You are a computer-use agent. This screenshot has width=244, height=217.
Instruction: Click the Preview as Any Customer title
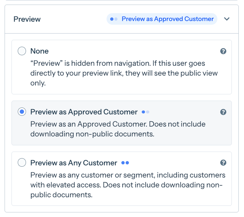coord(74,163)
